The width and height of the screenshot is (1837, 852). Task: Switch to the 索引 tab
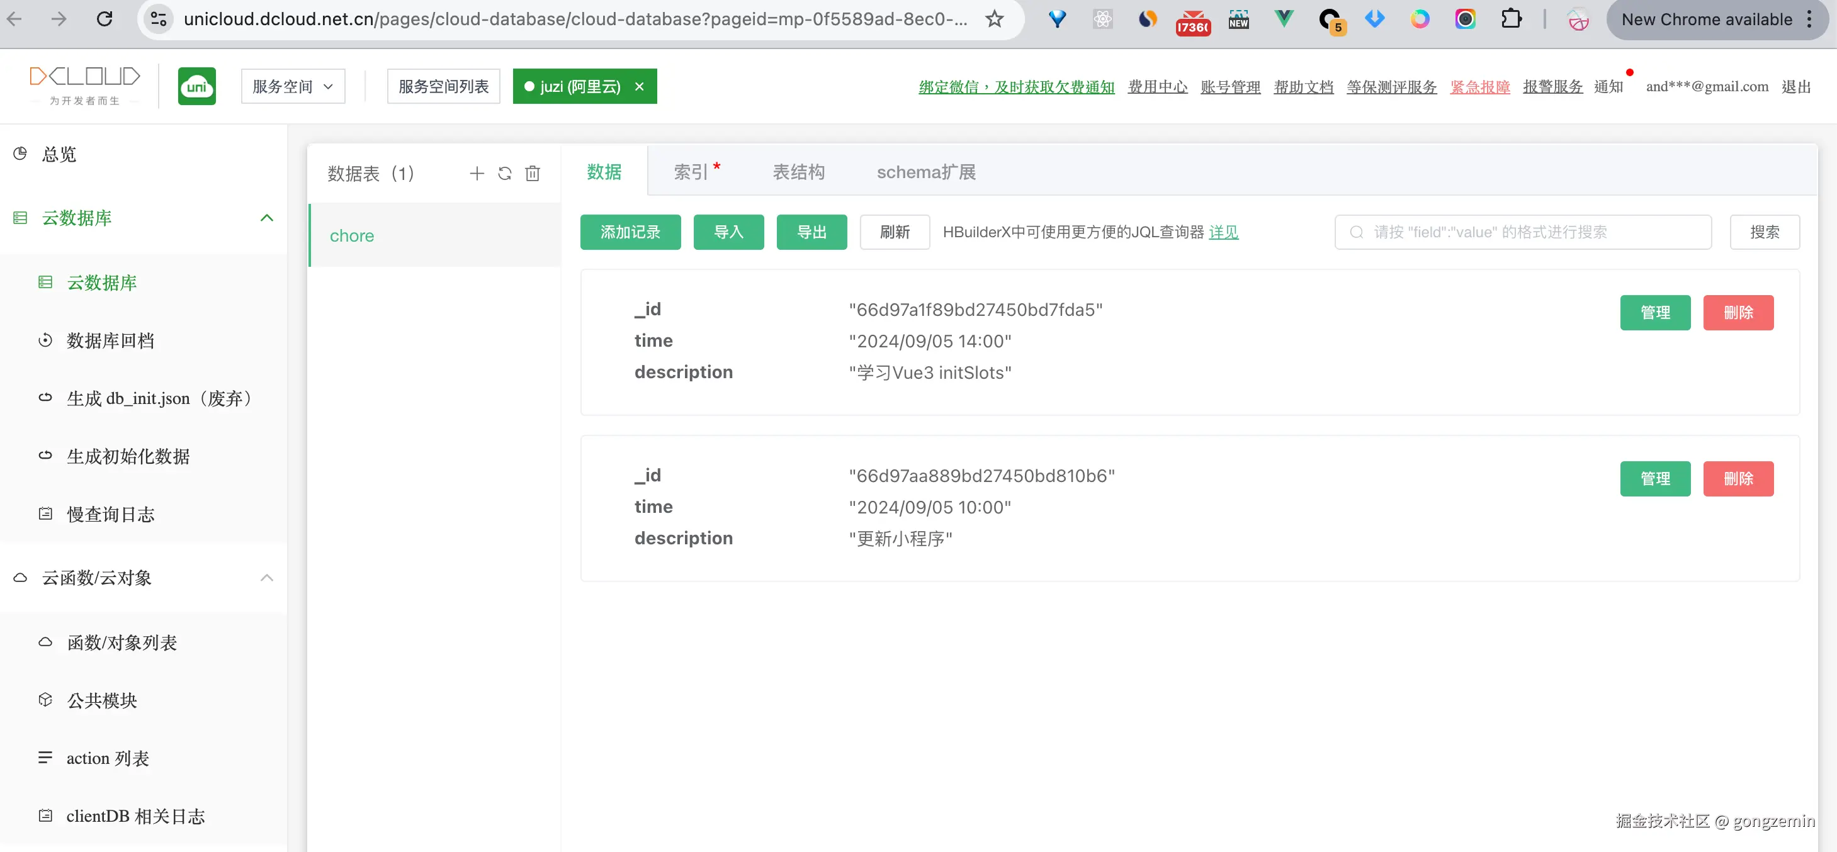tap(691, 172)
